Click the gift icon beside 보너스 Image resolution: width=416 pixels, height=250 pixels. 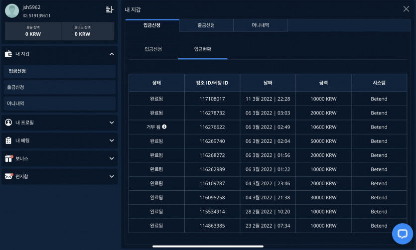coord(9,158)
